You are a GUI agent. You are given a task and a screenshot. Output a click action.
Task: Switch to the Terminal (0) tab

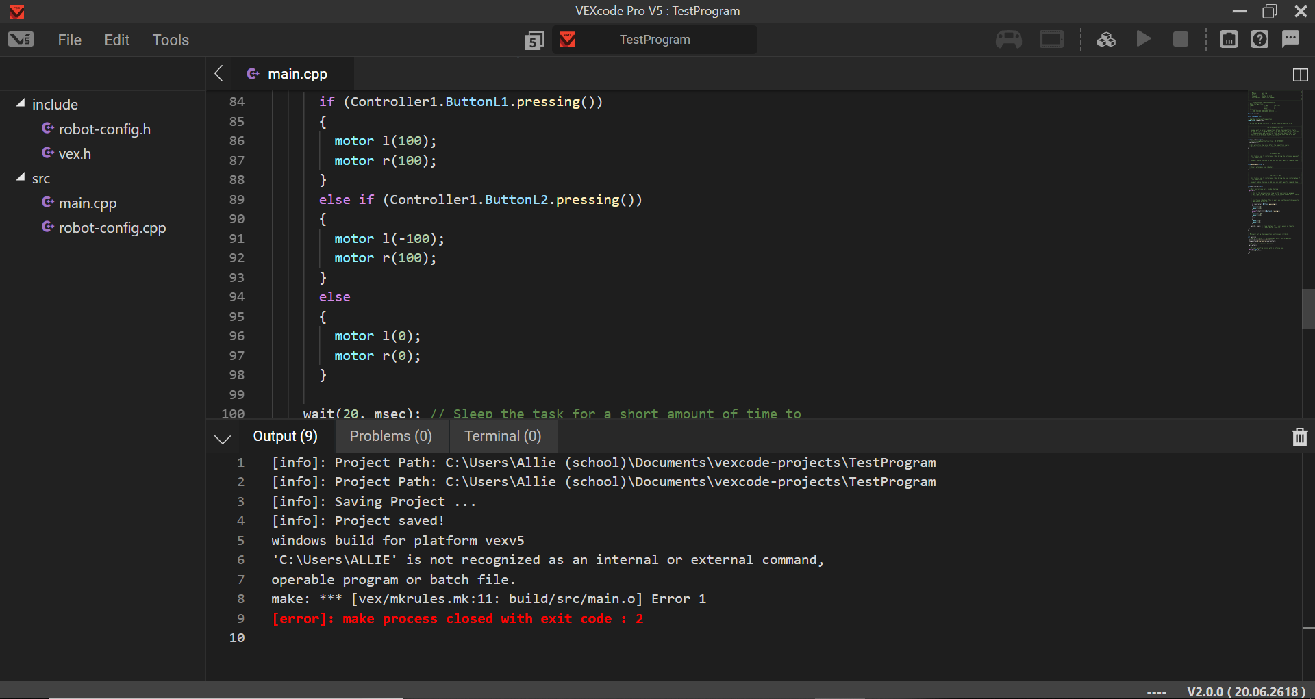(x=503, y=436)
